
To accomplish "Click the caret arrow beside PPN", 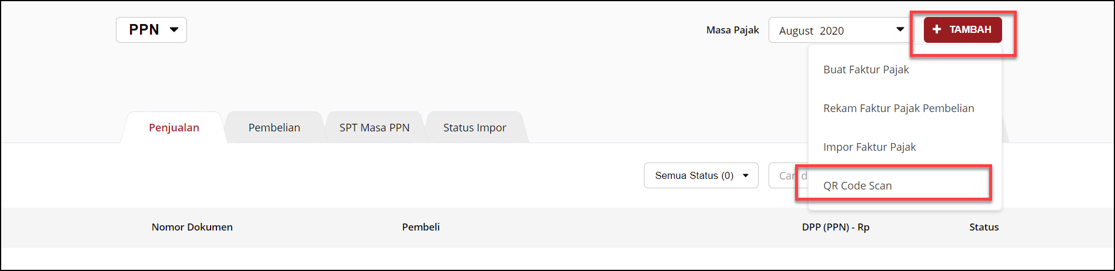I will [174, 30].
